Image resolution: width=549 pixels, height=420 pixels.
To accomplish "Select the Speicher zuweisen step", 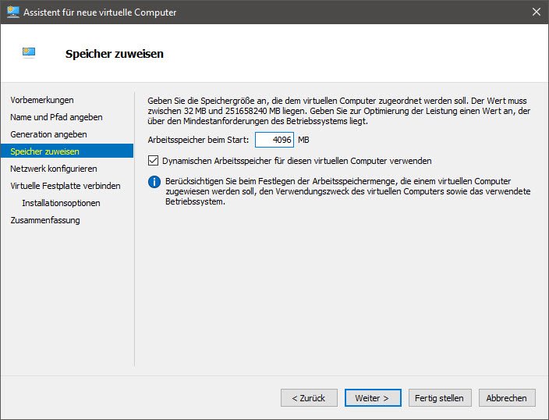I will point(44,151).
